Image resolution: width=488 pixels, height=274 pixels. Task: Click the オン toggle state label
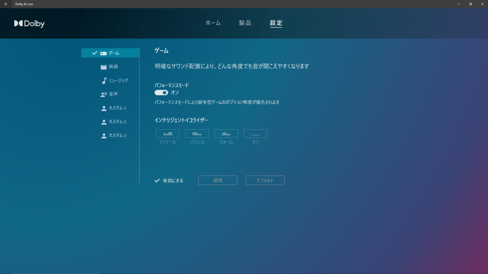175,93
